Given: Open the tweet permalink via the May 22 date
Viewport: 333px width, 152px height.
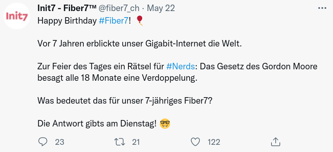Looking at the screenshot, I should coord(161,8).
